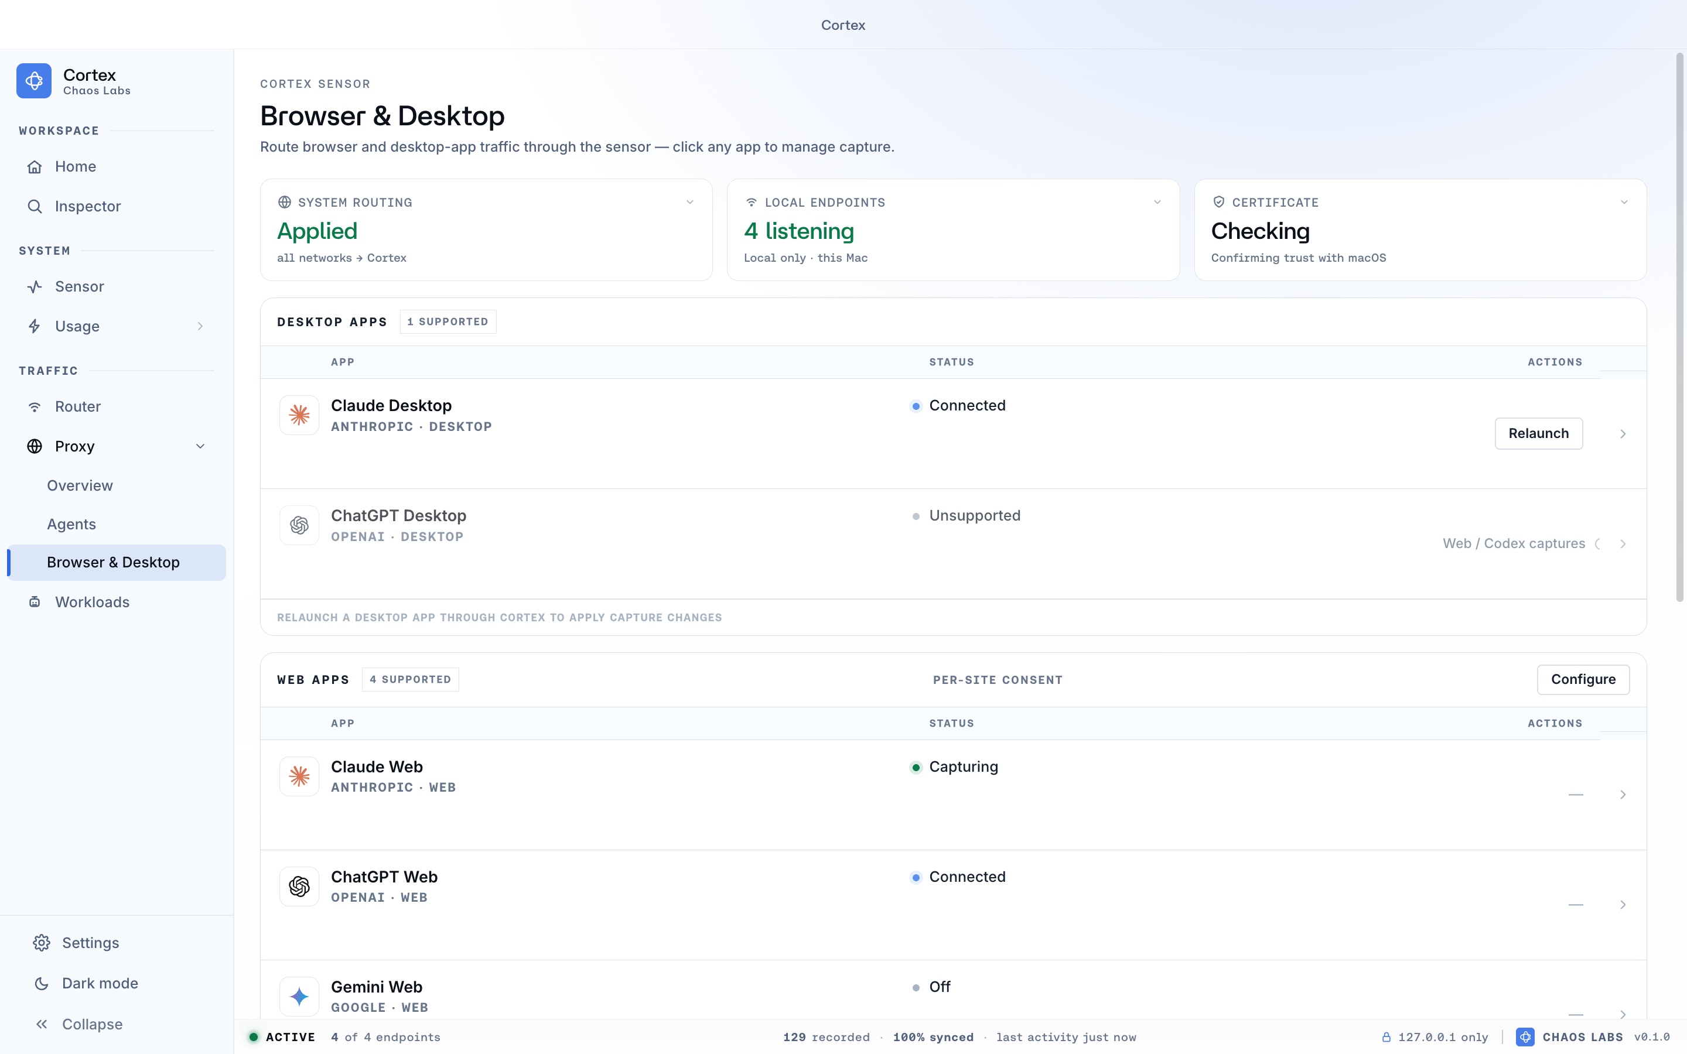1687x1054 pixels.
Task: Open ChatGPT Desktop details chevron
Action: tap(1623, 544)
